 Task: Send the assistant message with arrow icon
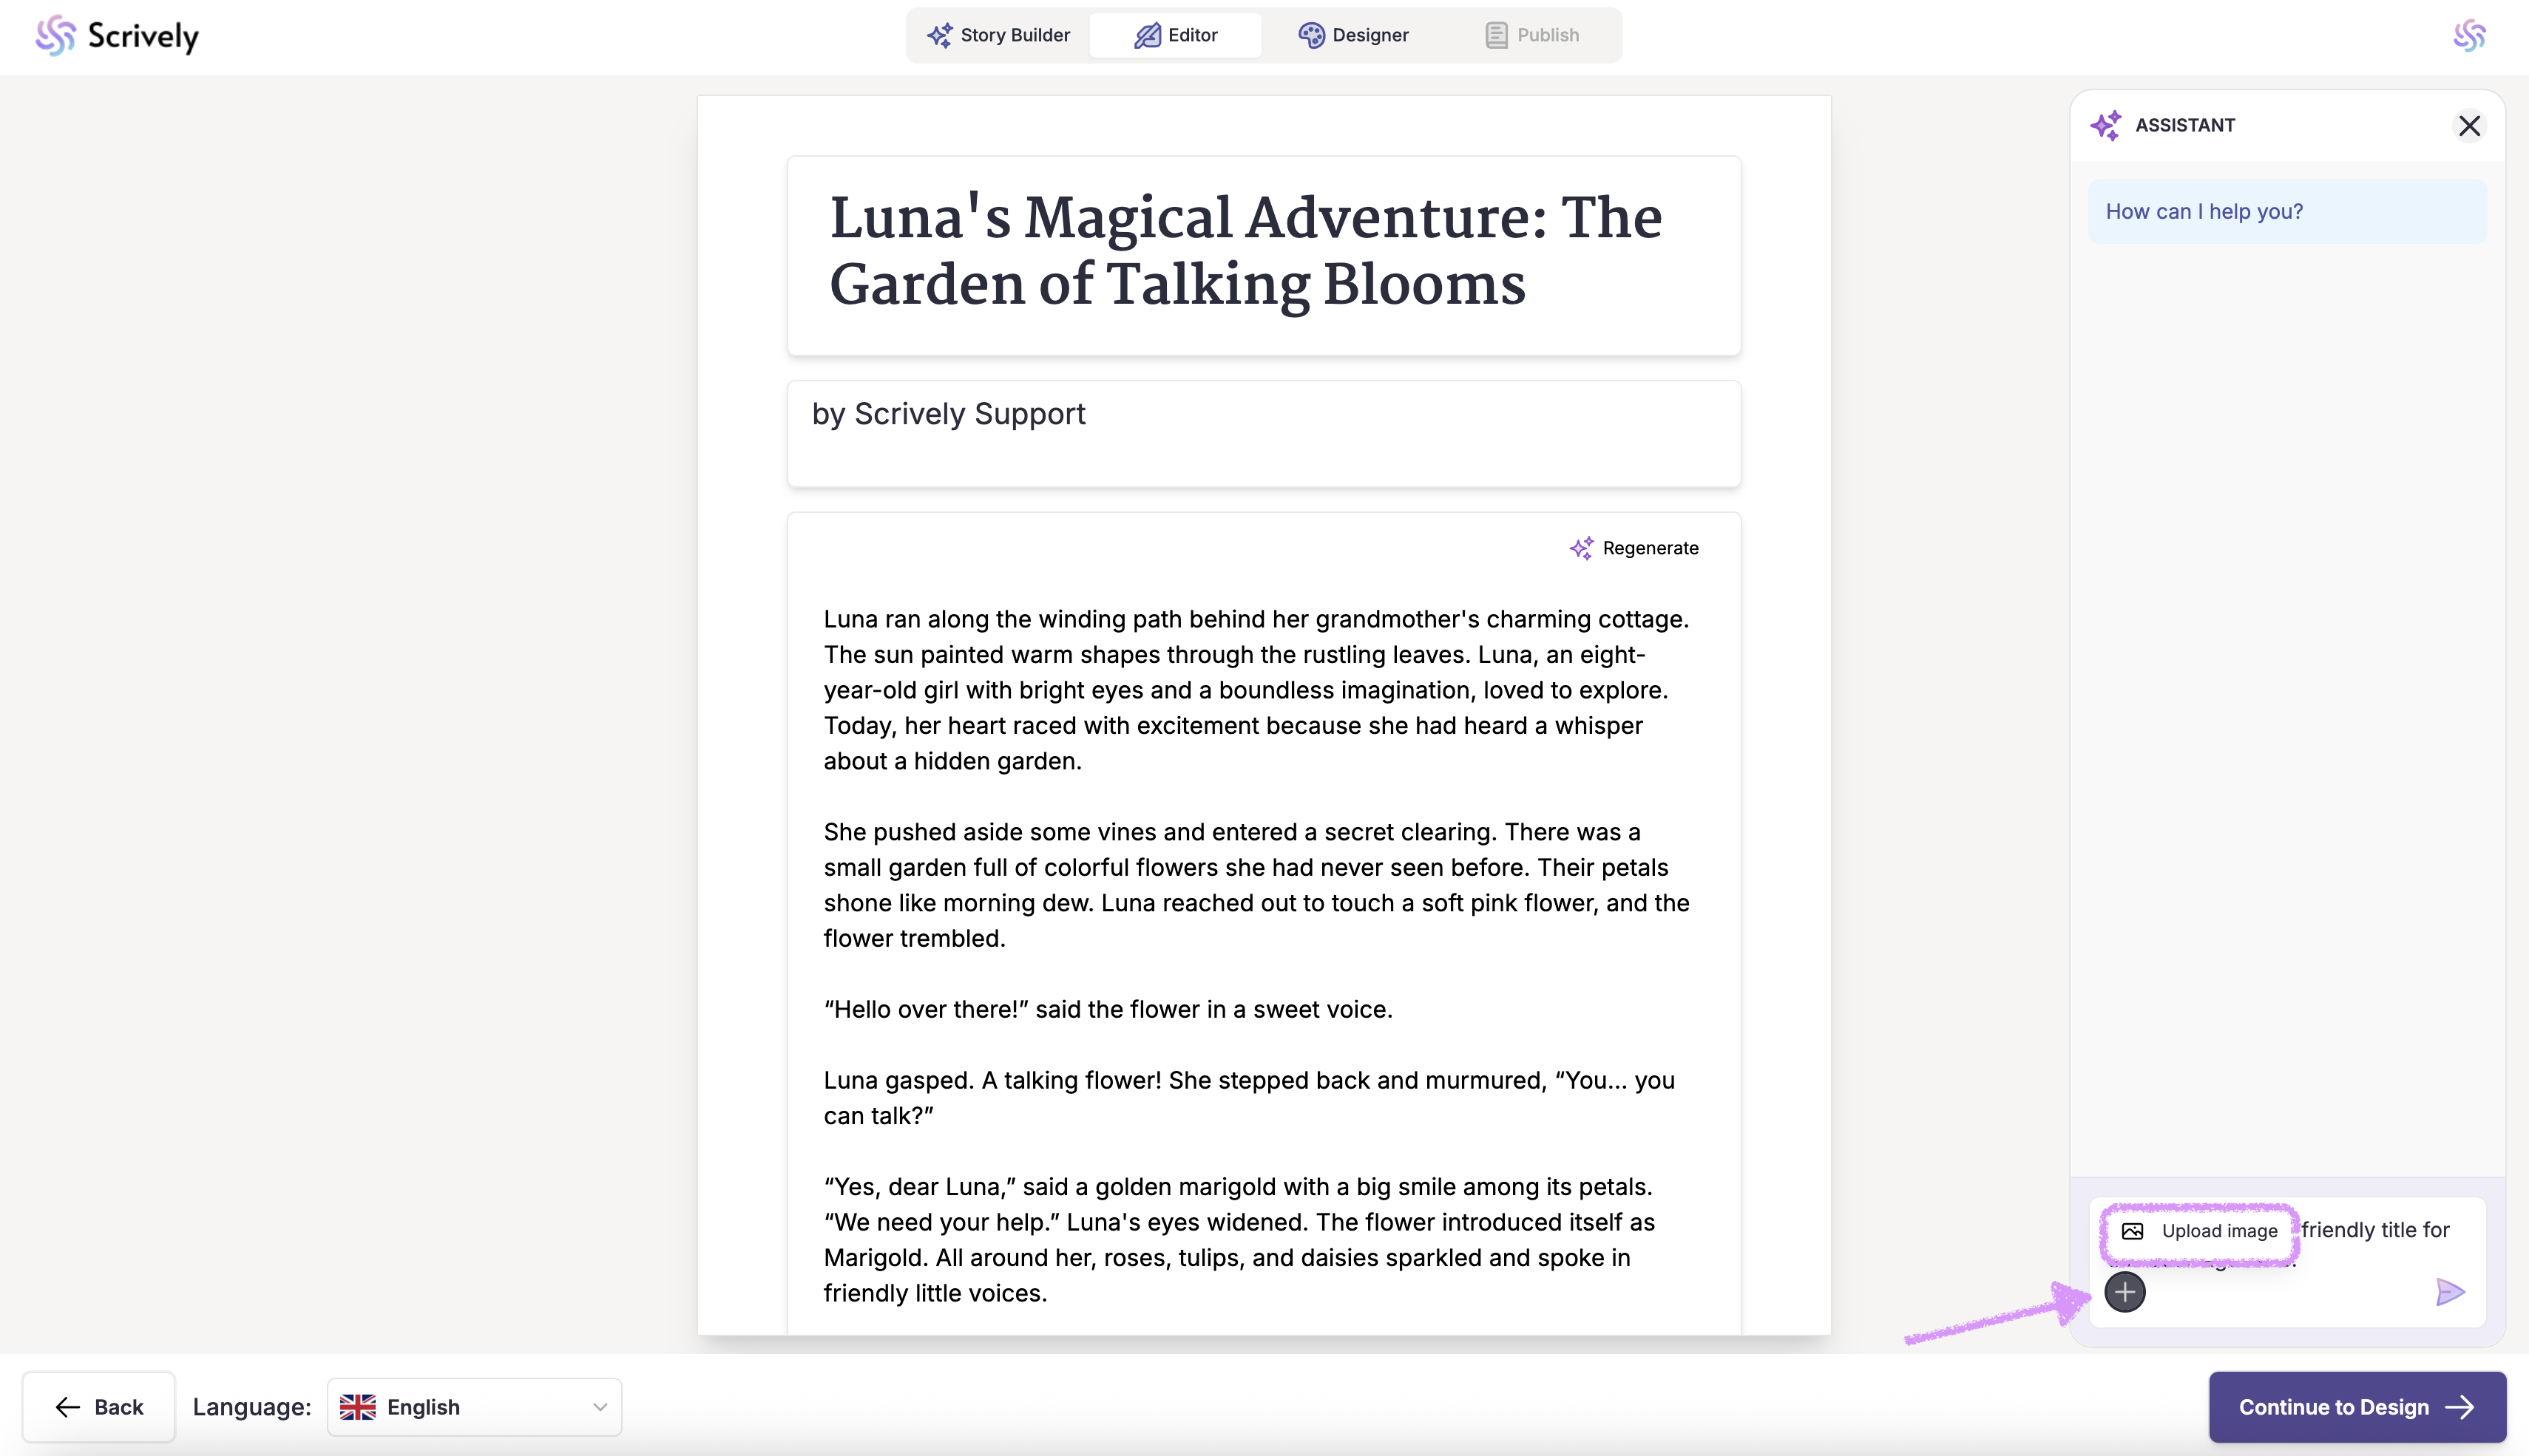(x=2449, y=1292)
